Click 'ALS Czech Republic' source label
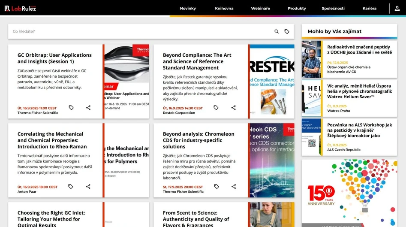The image size is (406, 227). click(343, 149)
